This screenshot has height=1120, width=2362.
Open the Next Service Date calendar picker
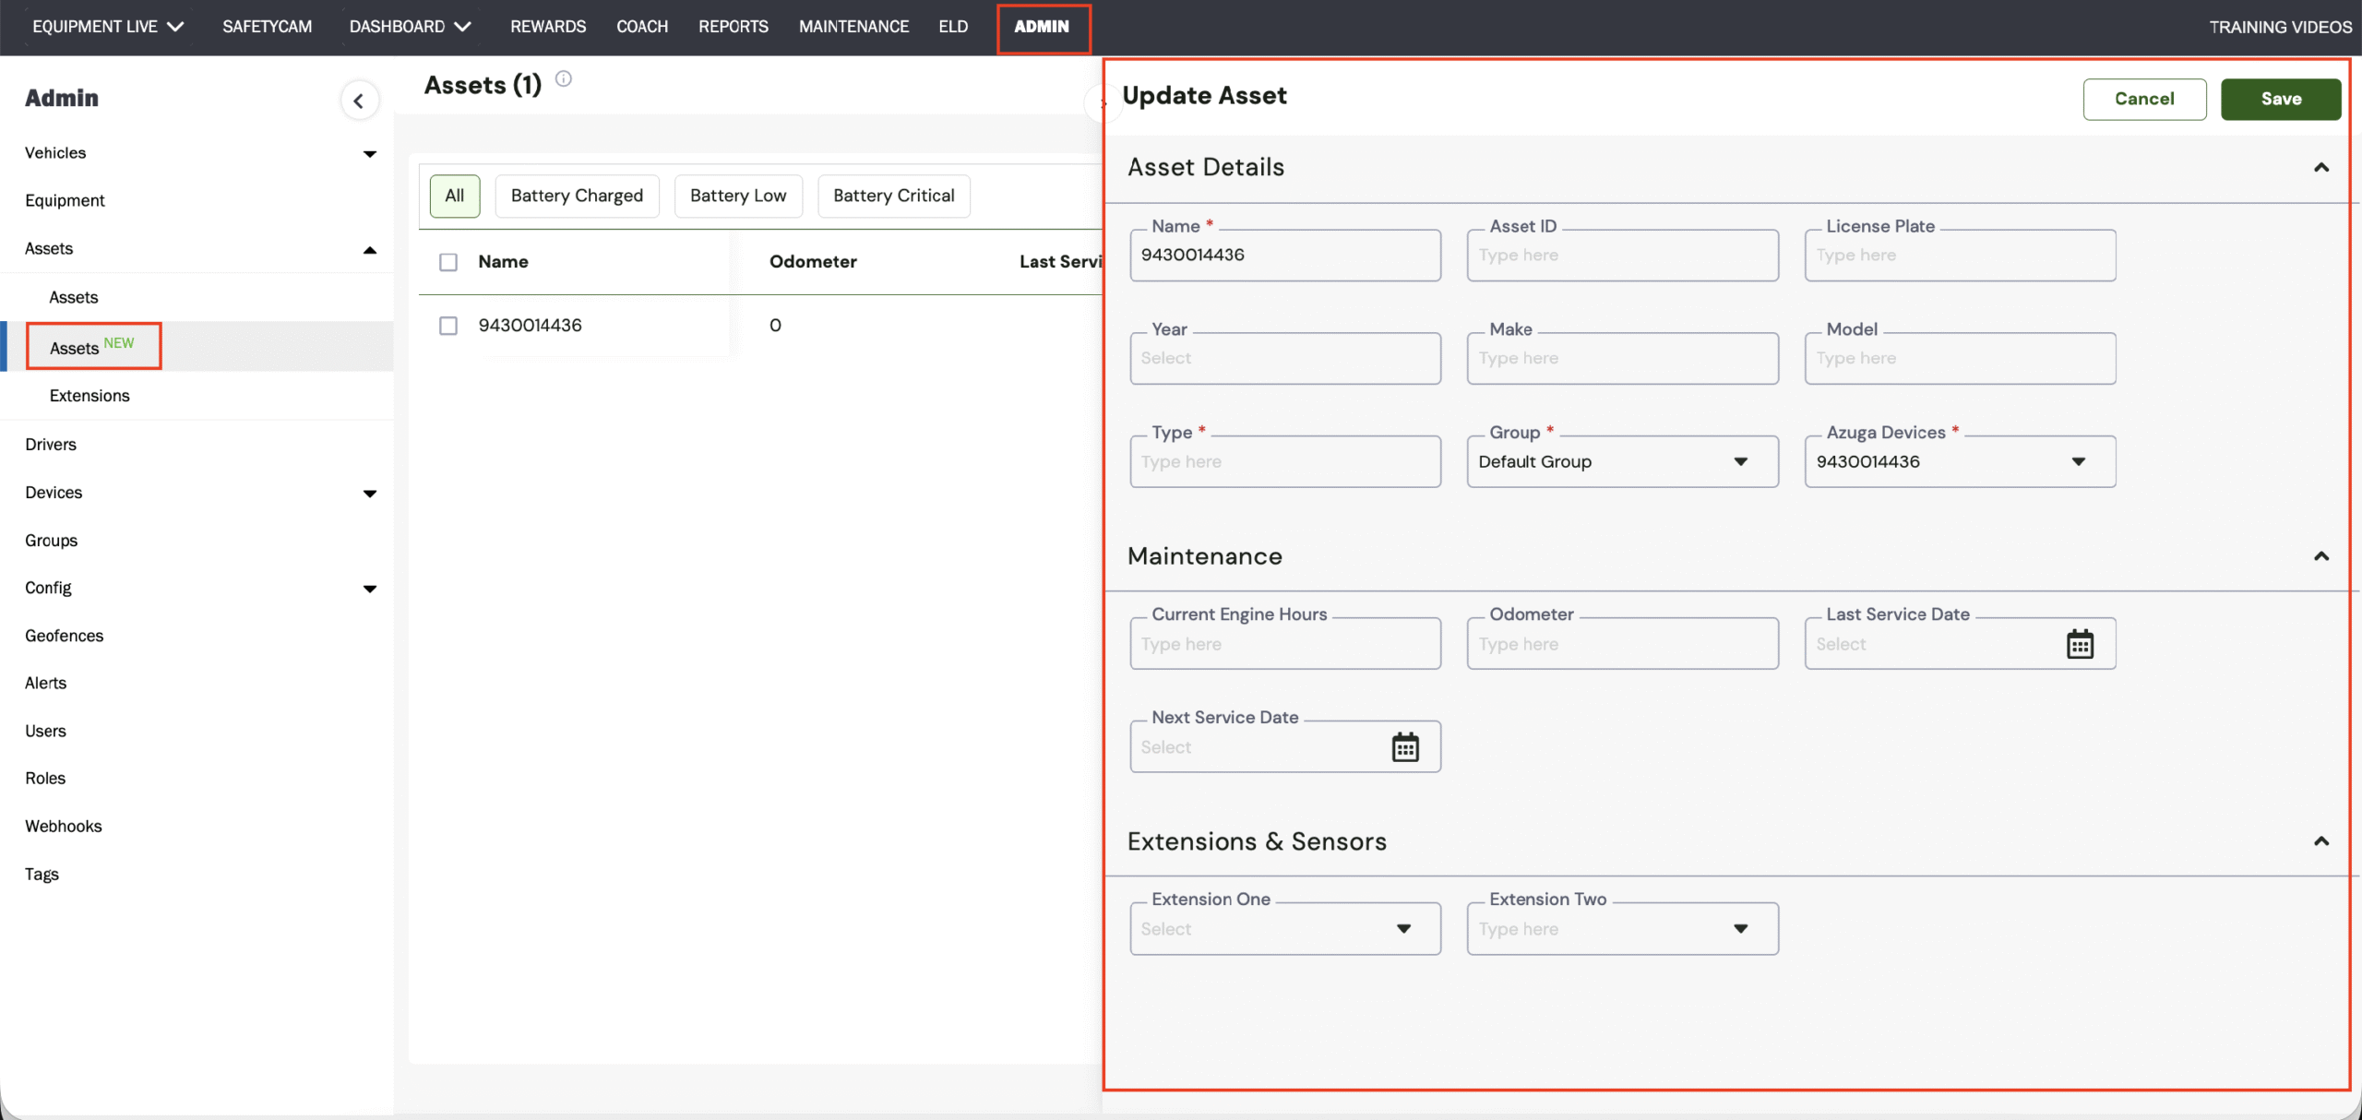point(1405,746)
